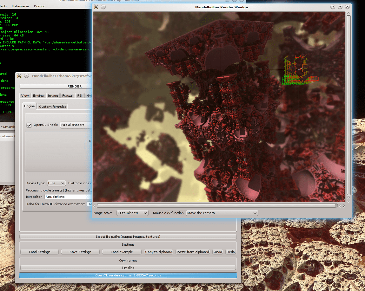Toggle the OpenCL Enable checkbox
365x291 pixels.
[29, 125]
